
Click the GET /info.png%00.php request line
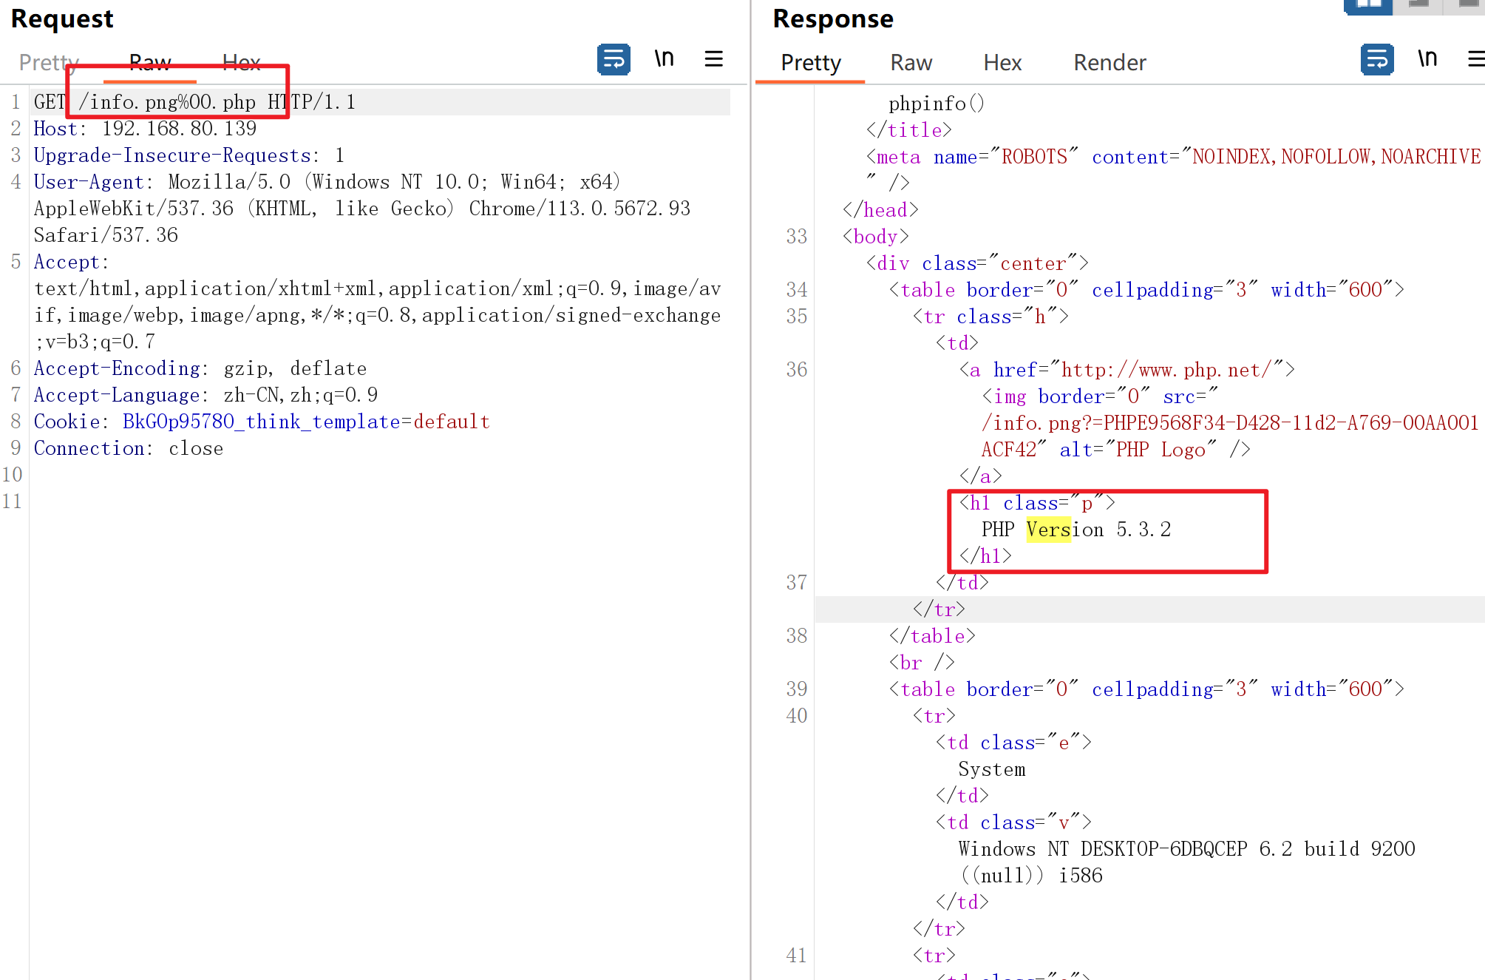pos(194,102)
